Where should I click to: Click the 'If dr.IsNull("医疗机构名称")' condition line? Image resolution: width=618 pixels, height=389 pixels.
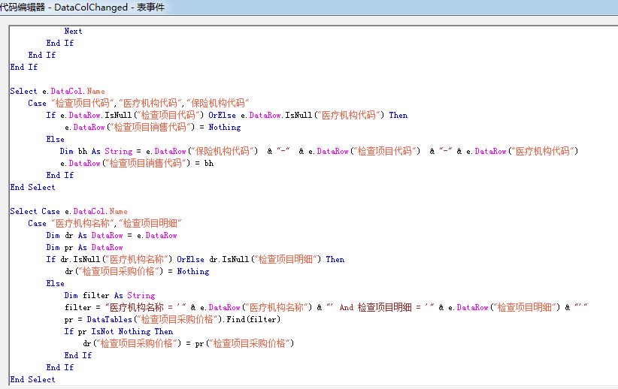click(195, 260)
